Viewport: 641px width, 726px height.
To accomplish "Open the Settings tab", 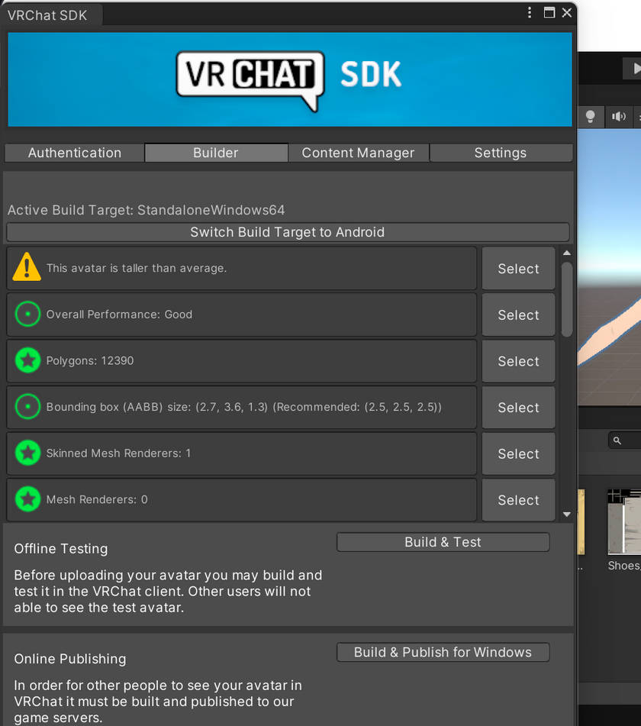I will pos(501,153).
